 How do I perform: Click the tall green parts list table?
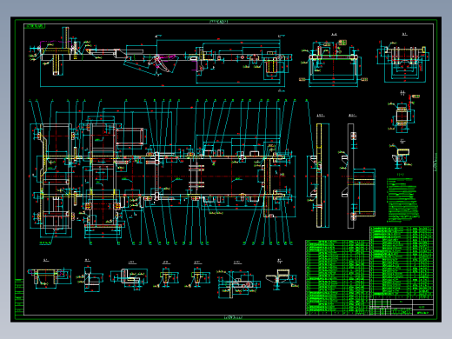click(x=337, y=277)
